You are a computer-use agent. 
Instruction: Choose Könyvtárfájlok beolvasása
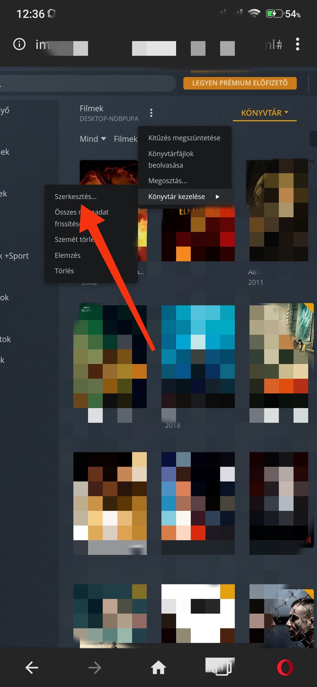point(184,159)
